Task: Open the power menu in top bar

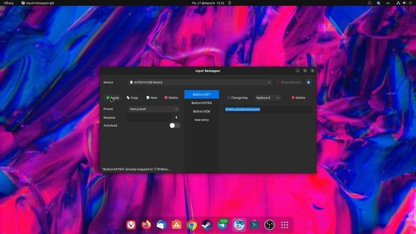Action: [x=410, y=3]
